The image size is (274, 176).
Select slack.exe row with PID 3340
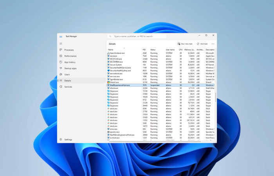click(160, 123)
